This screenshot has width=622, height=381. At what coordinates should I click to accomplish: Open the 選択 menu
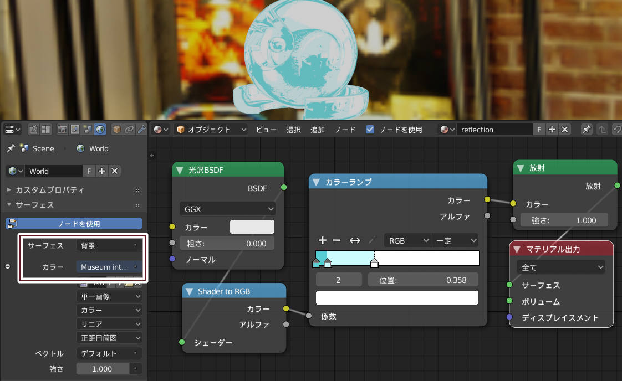[x=294, y=130]
